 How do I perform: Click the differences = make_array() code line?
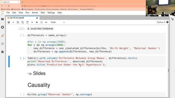[x=47, y=35]
